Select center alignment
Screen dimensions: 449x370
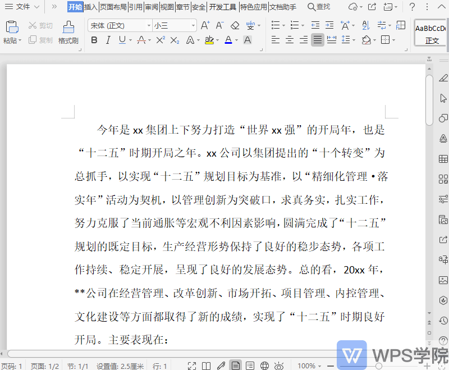click(x=290, y=40)
